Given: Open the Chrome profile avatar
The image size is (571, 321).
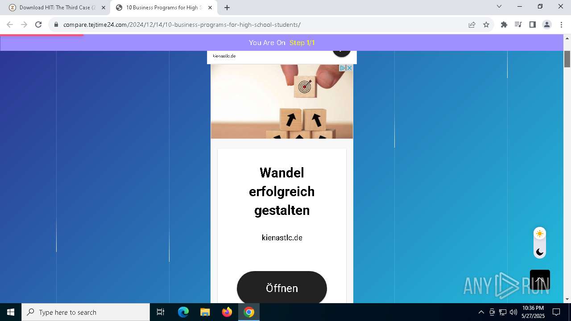Looking at the screenshot, I should pos(547,25).
